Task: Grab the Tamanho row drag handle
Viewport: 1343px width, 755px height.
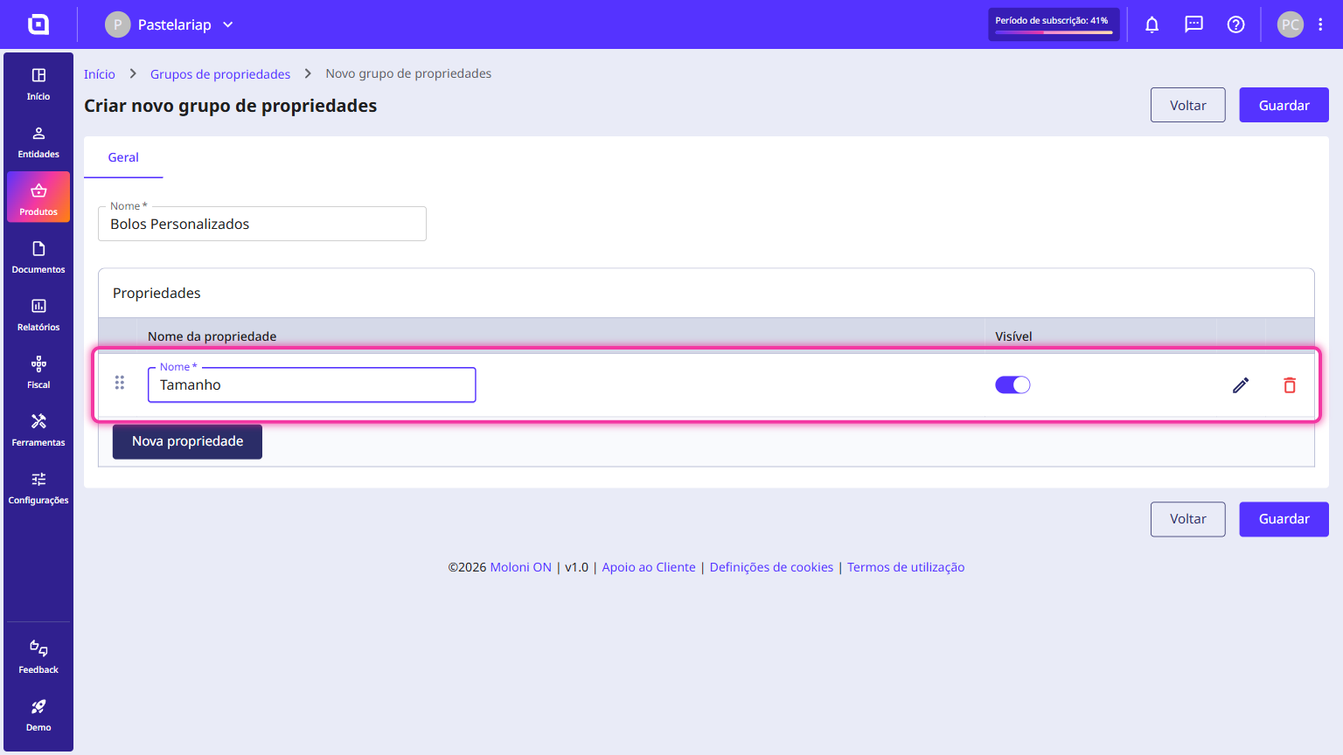Action: 120,383
